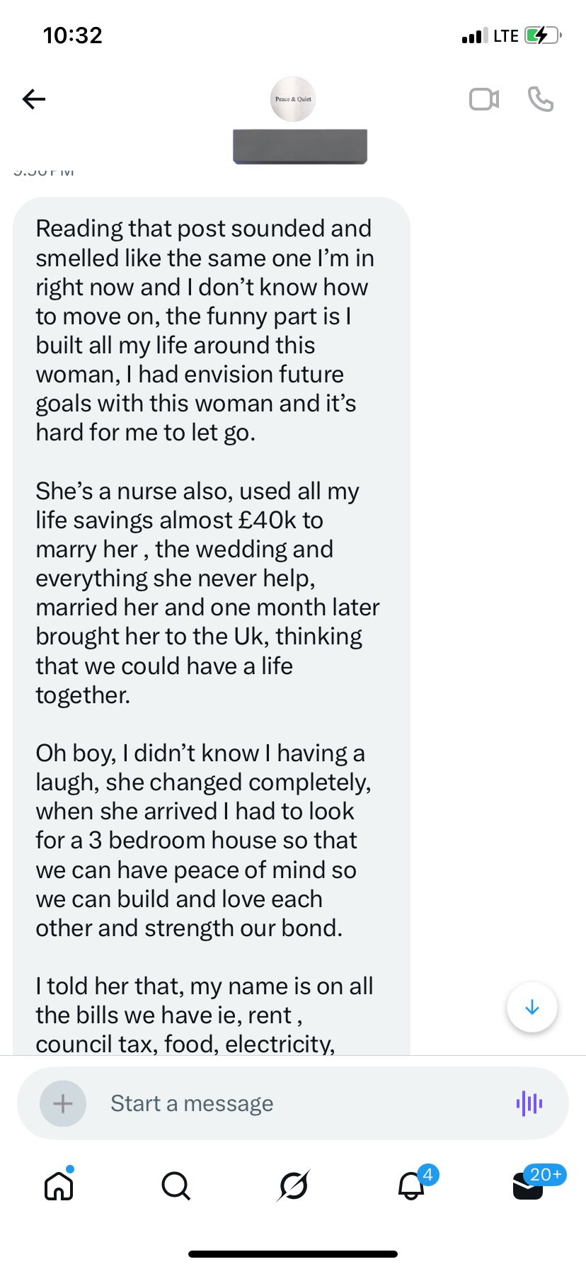Tap the back arrow to leave conversation
The width and height of the screenshot is (586, 1269).
[34, 99]
